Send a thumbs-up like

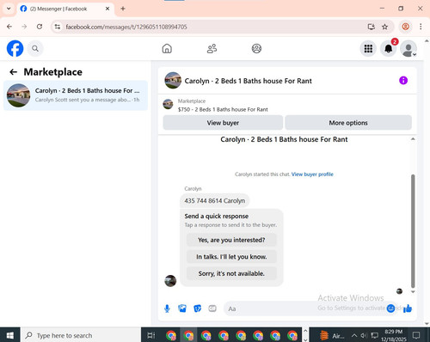(x=408, y=308)
